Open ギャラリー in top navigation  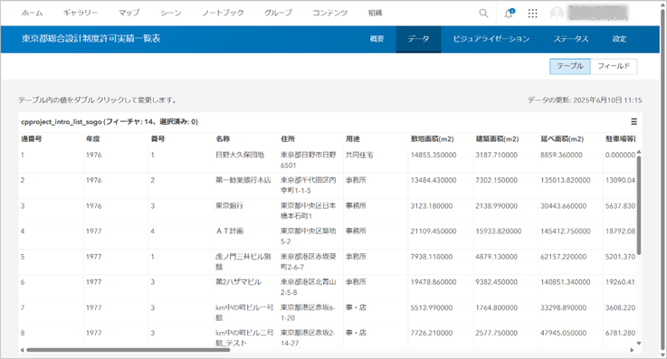click(x=81, y=13)
